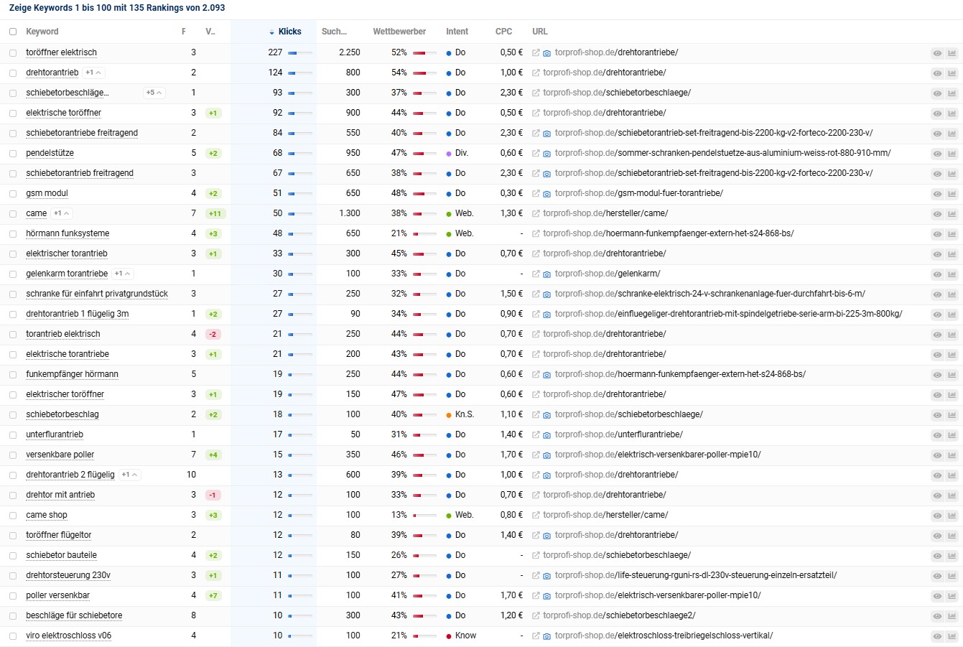Open eye preview for "versenkbare poller" row

point(936,455)
